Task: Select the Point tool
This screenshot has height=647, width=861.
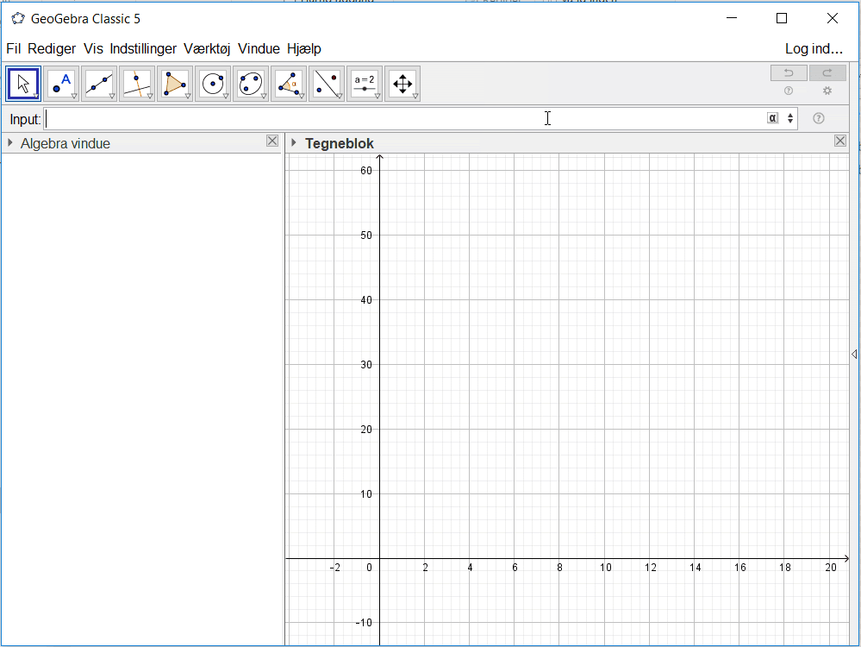Action: 61,84
